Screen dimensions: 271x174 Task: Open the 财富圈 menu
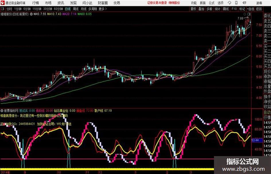click(x=103, y=3)
